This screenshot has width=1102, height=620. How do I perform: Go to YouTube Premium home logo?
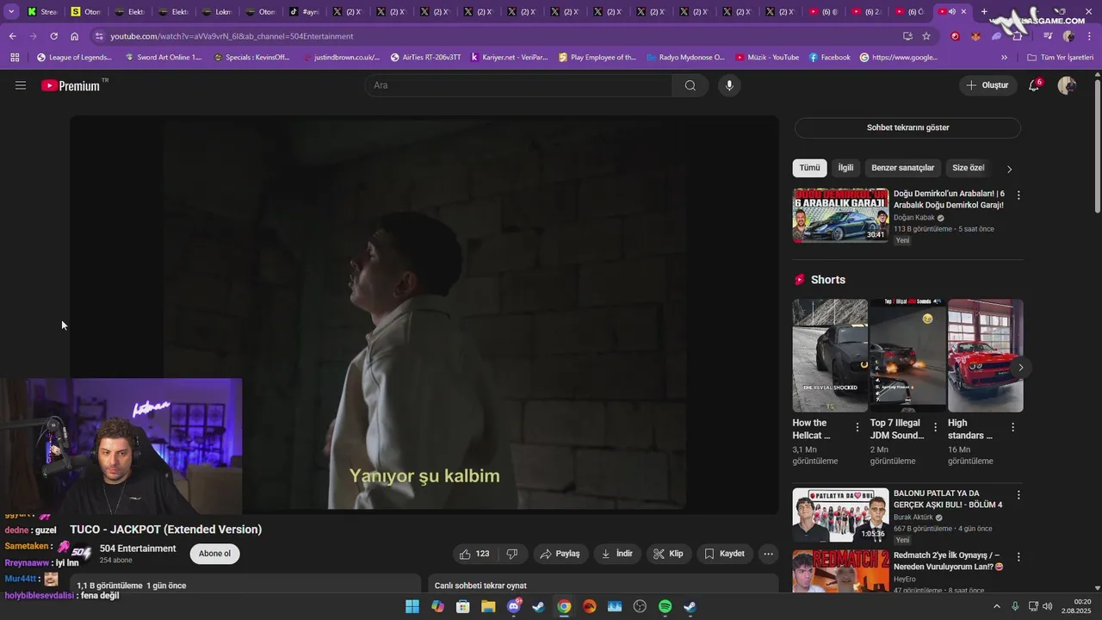pos(72,85)
